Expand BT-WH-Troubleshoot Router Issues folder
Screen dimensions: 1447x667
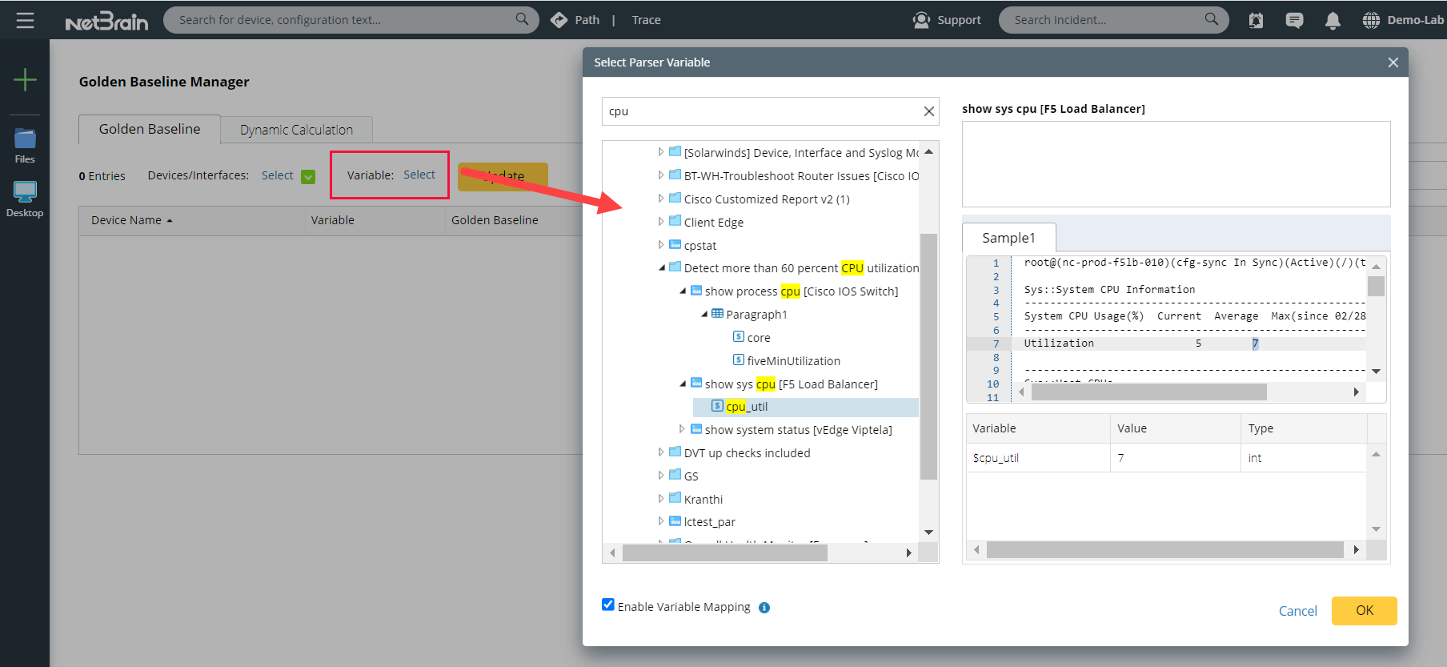(x=660, y=175)
